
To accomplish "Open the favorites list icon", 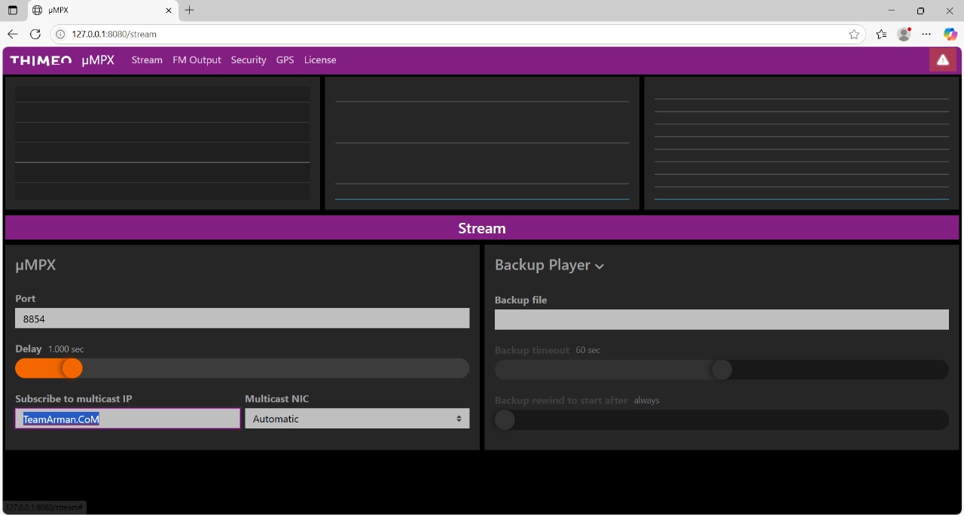I will click(881, 34).
